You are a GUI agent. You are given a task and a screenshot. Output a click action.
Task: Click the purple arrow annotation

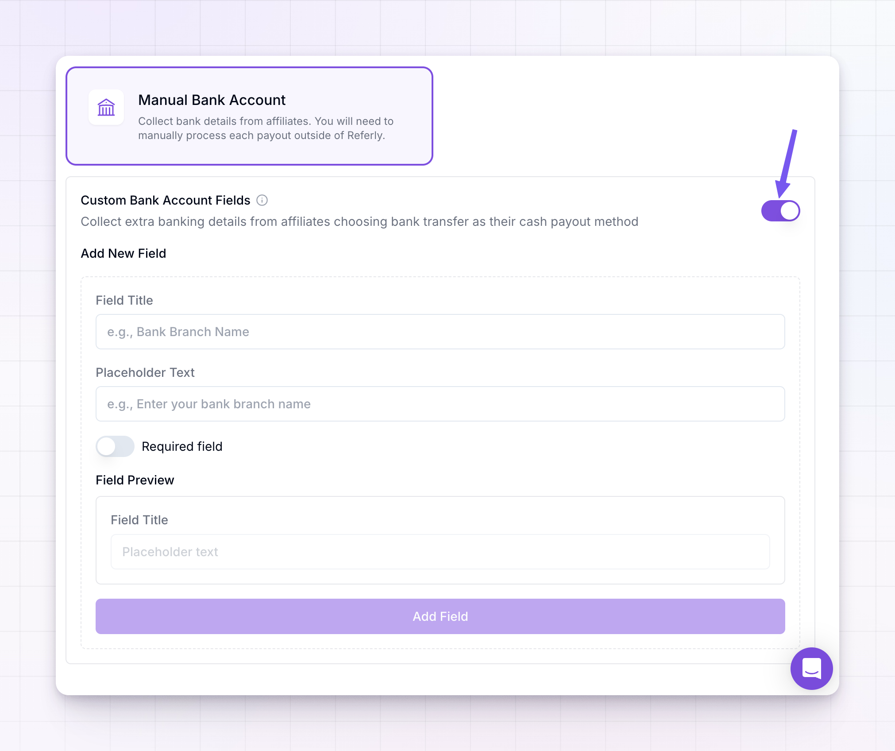pos(786,163)
